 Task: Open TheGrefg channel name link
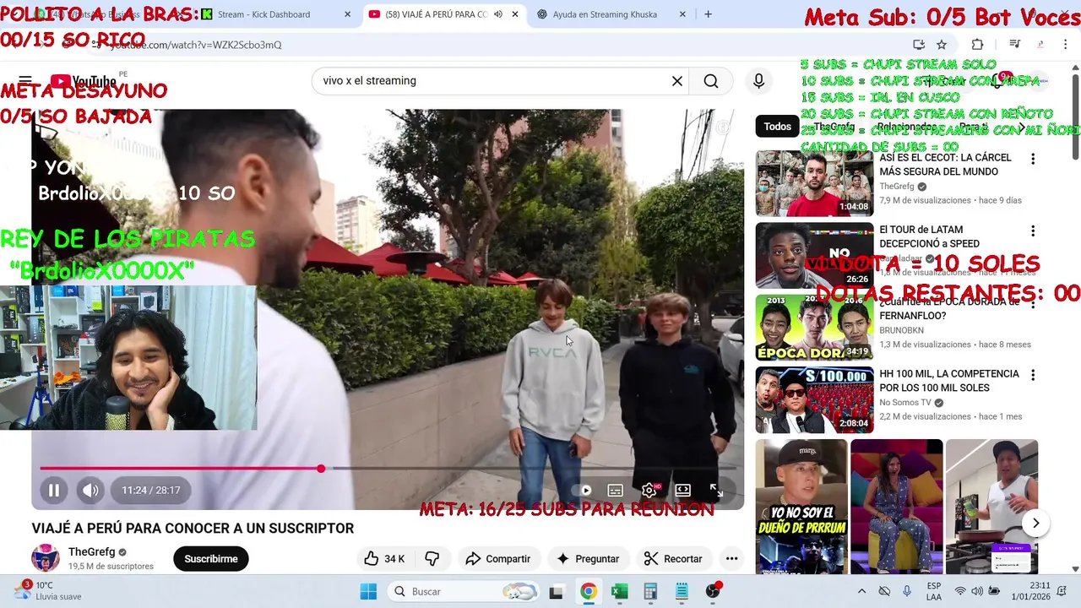pyautogui.click(x=91, y=551)
